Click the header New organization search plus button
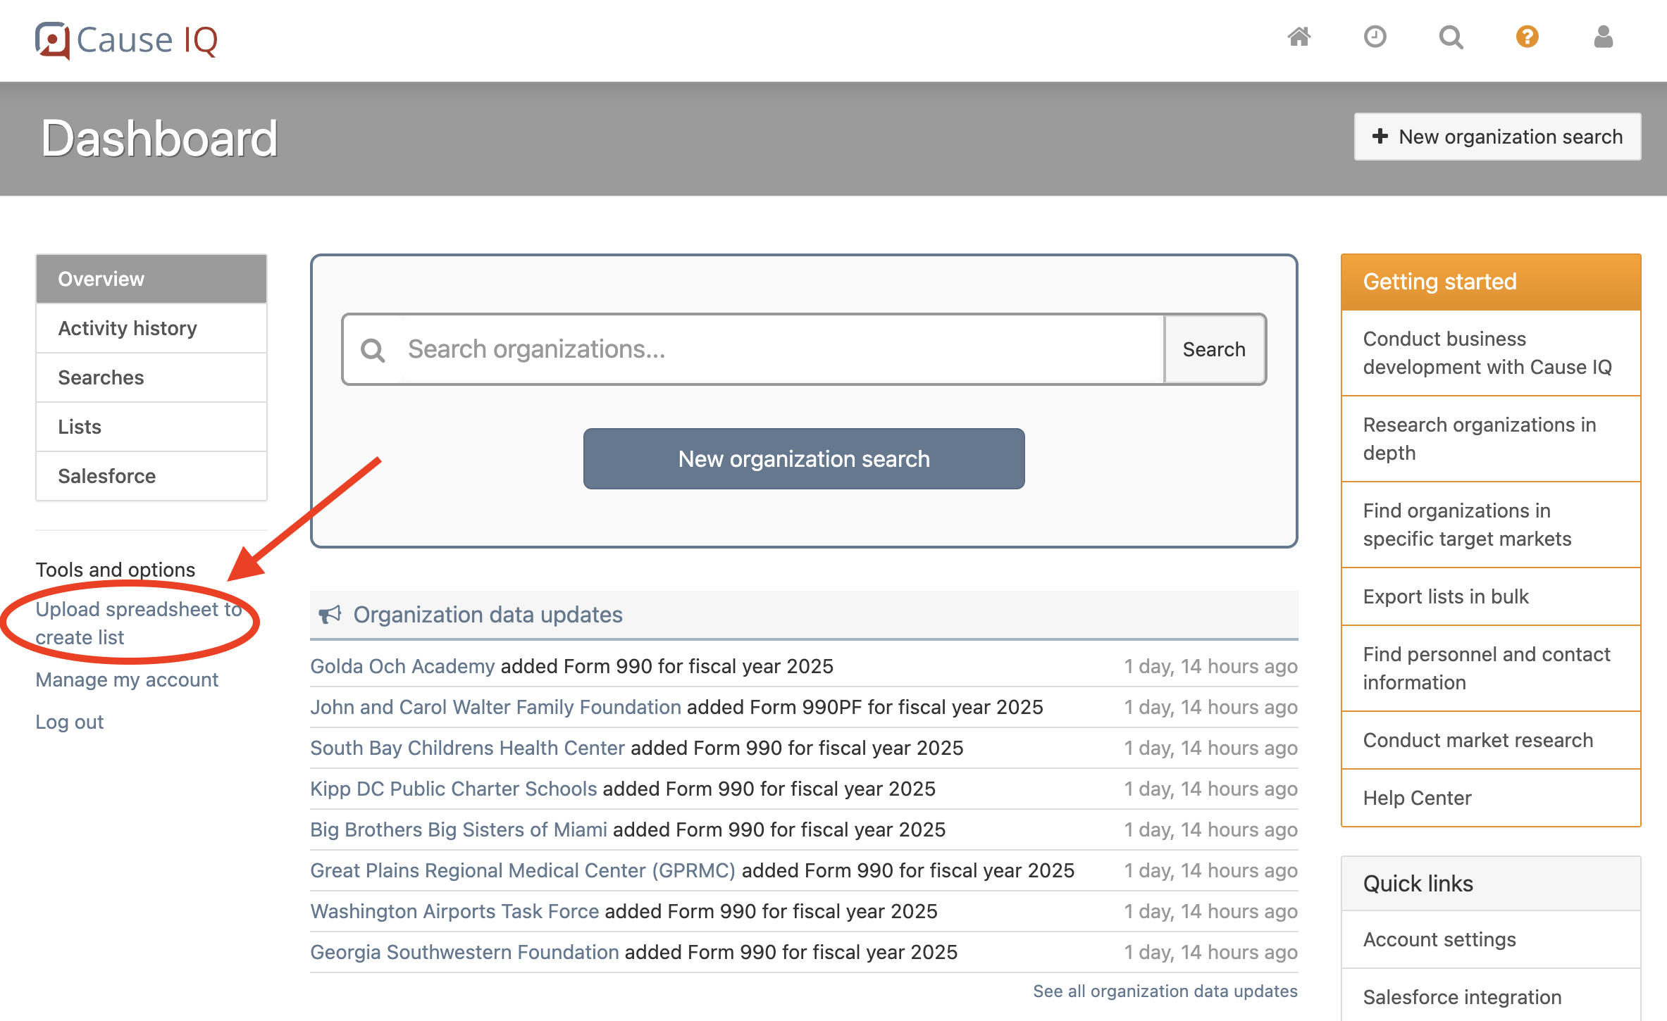 [1497, 137]
